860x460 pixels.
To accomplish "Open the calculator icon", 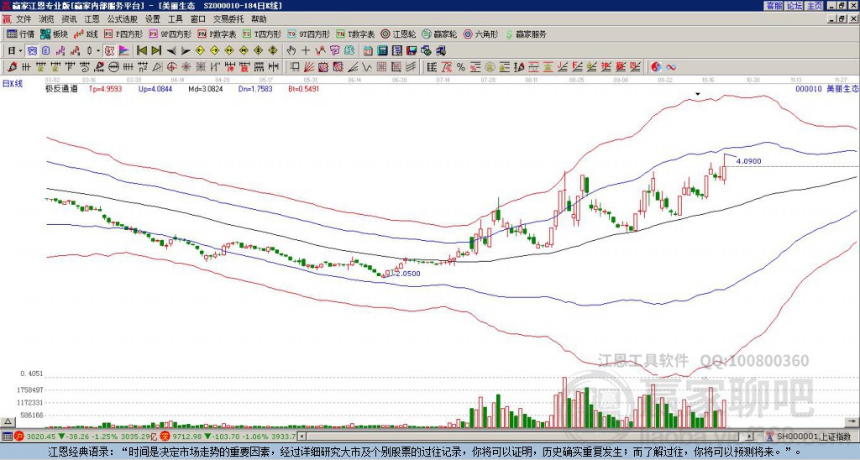I will 382,50.
